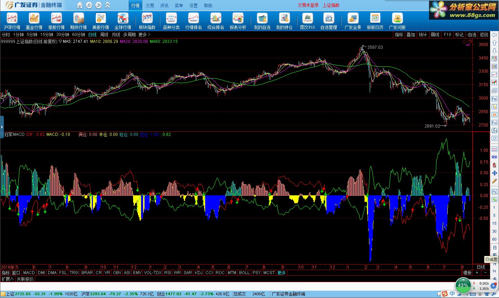Click the F10 icon in right sidebar
The height and width of the screenshot is (298, 499).
point(494,99)
